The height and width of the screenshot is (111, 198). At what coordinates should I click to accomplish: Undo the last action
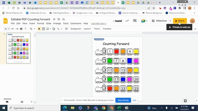pos(13,29)
